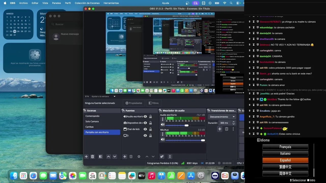Hide the Chat de kick source

click(x=145, y=129)
